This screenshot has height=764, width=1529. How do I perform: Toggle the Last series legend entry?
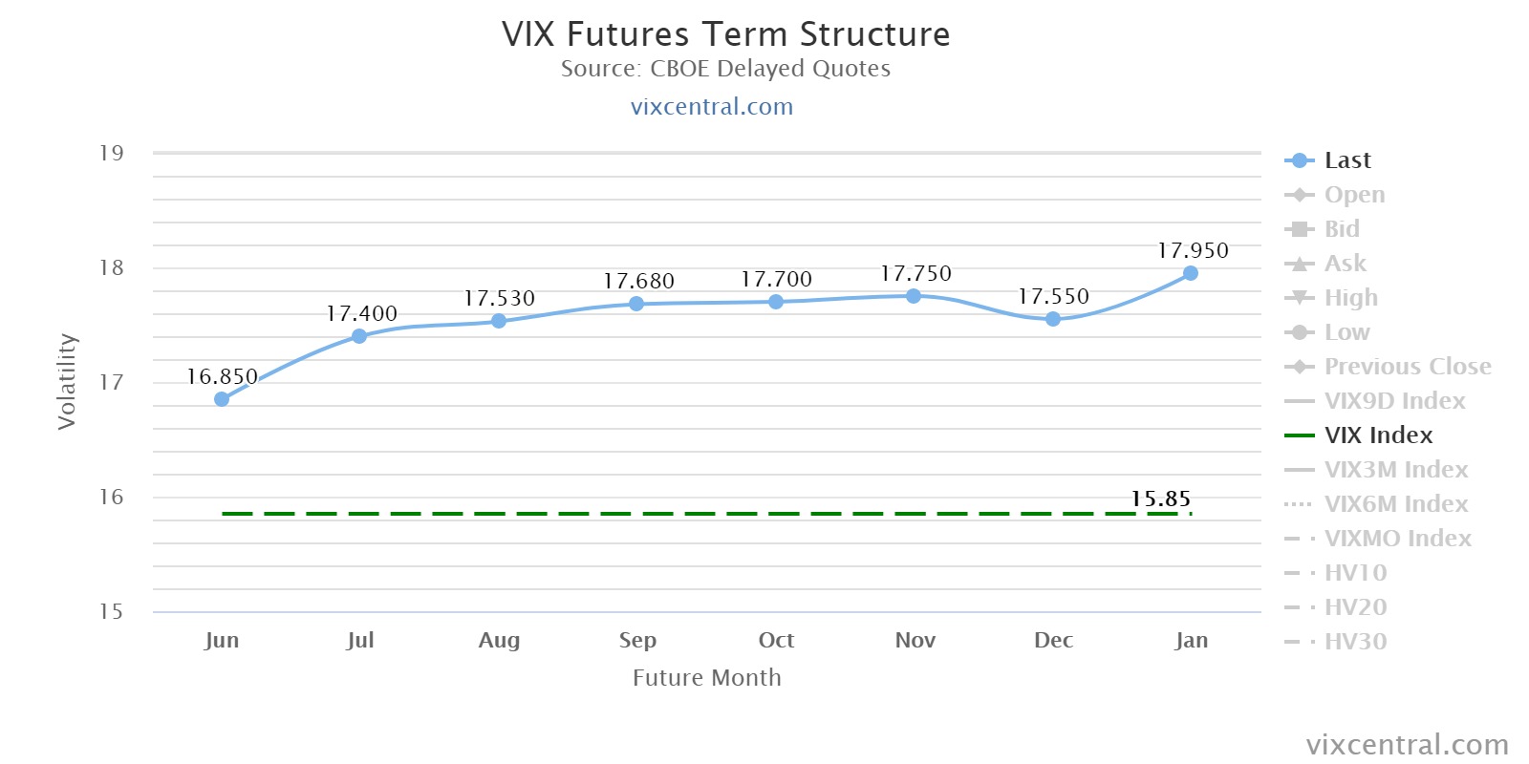coord(1346,160)
